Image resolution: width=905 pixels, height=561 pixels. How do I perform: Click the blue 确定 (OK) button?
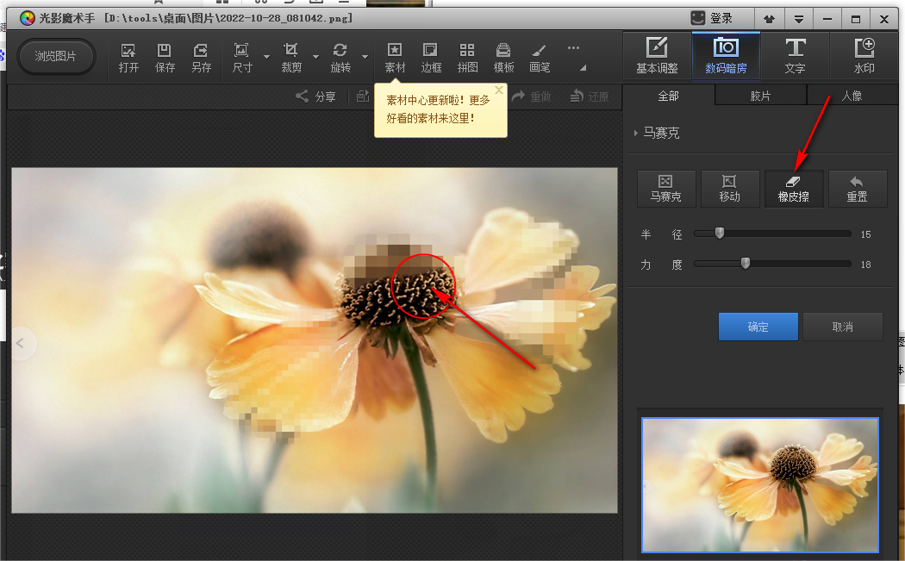pos(758,327)
